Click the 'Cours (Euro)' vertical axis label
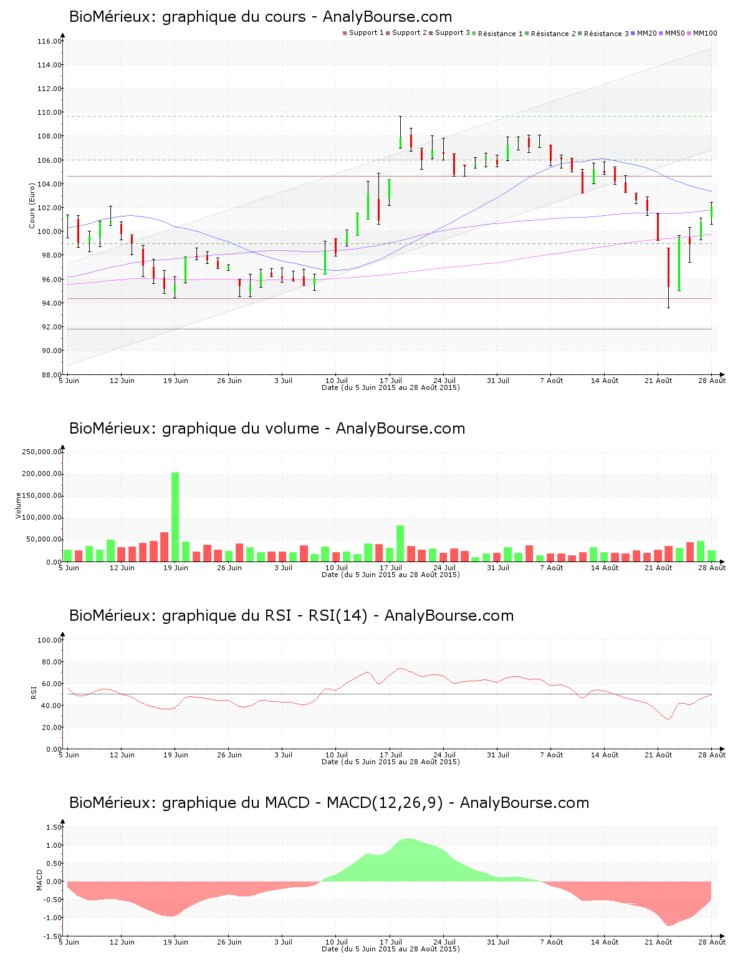Screen dimensions: 748x967 pos(32,206)
